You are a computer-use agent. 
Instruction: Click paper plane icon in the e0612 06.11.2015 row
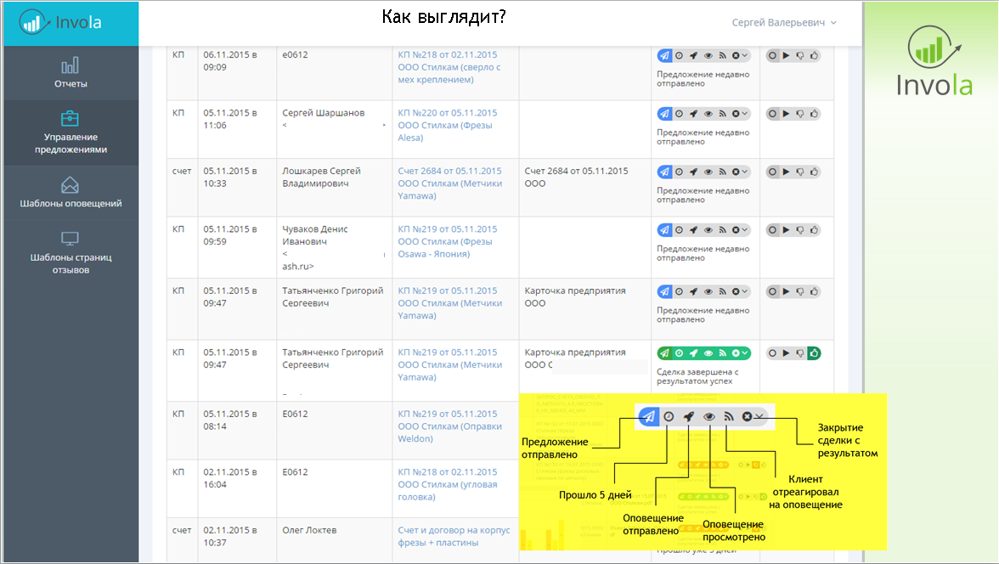click(x=664, y=55)
